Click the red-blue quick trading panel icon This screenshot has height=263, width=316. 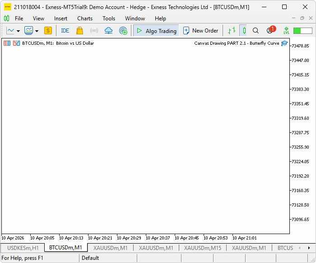(7, 43)
